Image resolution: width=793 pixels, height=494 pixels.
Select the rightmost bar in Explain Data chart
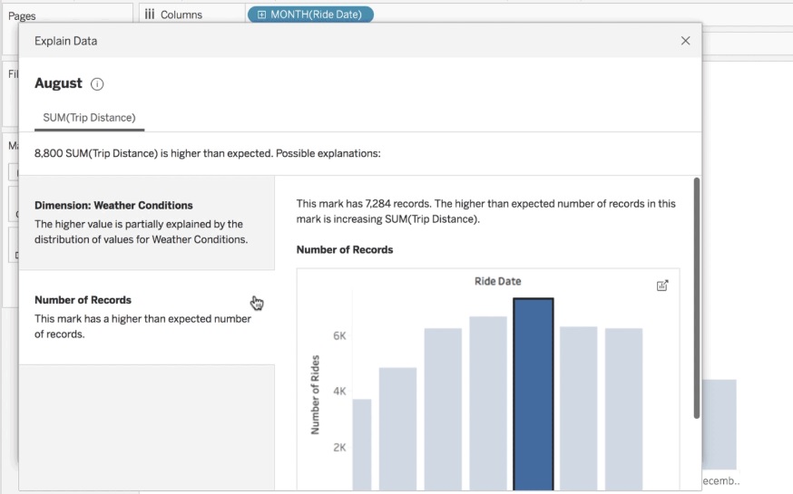point(623,408)
